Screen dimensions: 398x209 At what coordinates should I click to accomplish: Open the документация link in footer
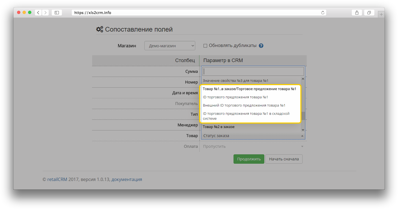click(x=127, y=180)
